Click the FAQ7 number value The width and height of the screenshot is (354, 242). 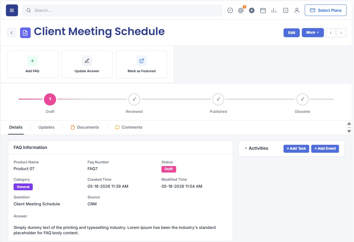click(93, 169)
